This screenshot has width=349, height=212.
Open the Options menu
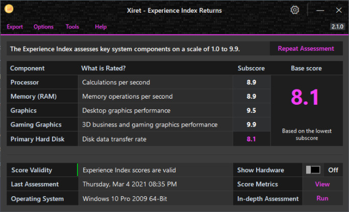[x=44, y=27]
